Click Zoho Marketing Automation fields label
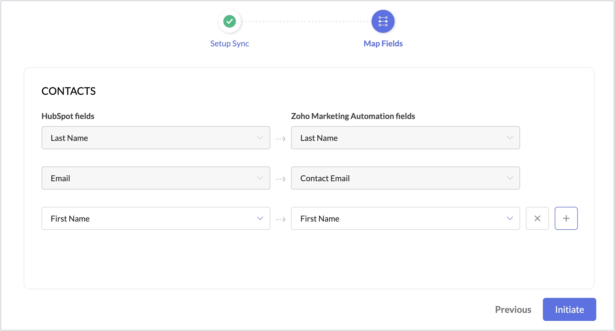Screen dimensions: 615x331 (353, 116)
